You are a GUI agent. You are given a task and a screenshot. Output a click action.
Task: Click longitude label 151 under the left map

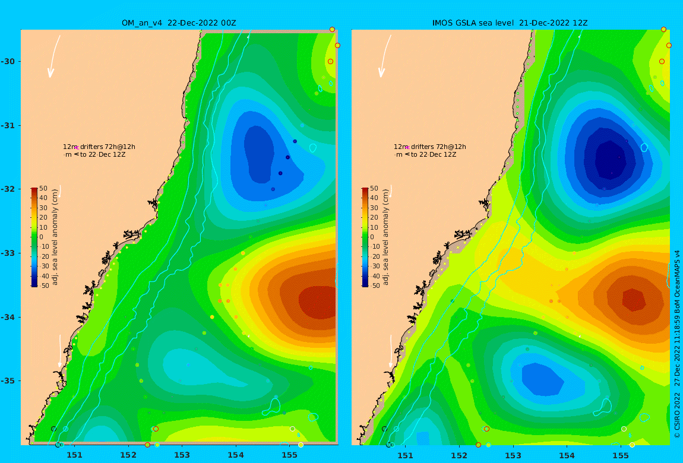point(74,456)
